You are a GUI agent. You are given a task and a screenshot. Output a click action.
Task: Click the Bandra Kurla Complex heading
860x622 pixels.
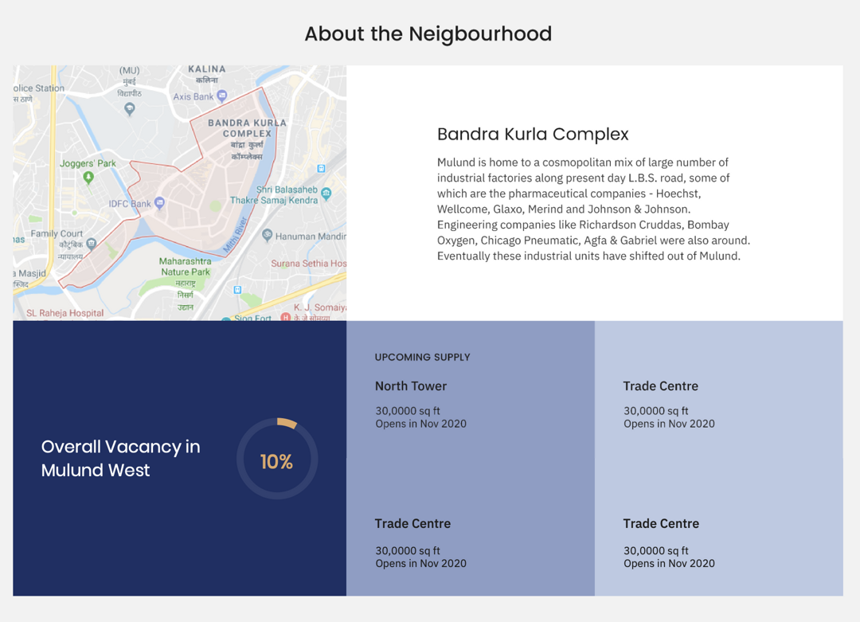tap(533, 135)
